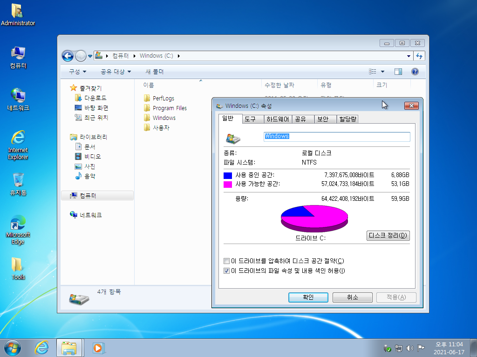Click the network tray icon
Screen dimensions: 477x357
(399, 348)
